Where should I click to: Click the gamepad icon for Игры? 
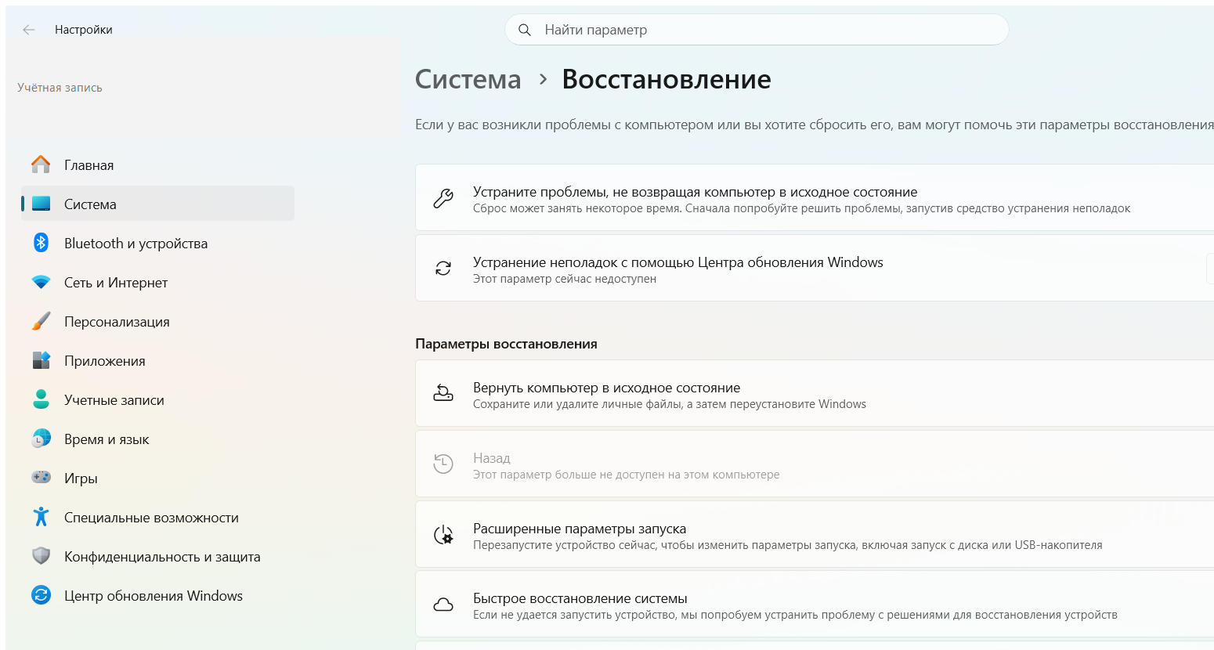[x=41, y=477]
